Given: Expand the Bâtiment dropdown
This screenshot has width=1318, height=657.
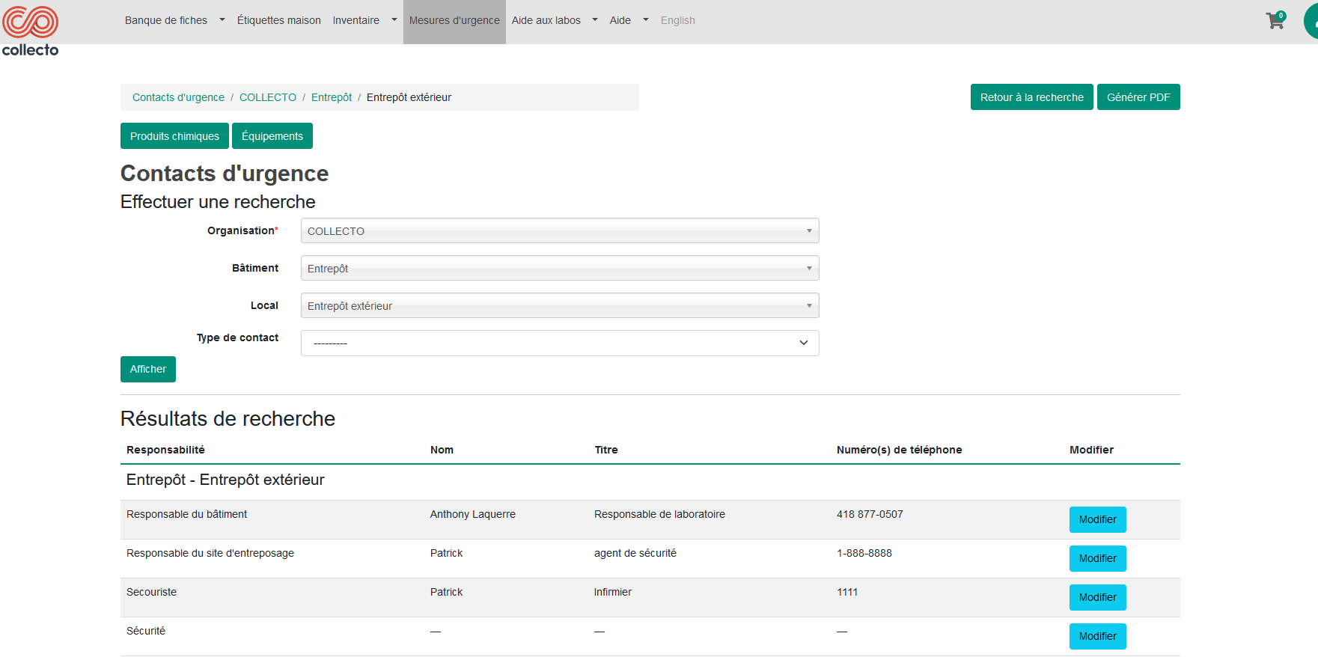Looking at the screenshot, I should click(x=559, y=269).
